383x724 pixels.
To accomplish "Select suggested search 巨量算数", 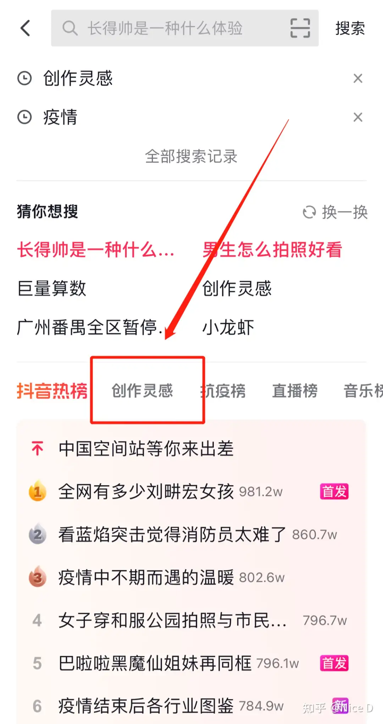I will click(x=52, y=288).
